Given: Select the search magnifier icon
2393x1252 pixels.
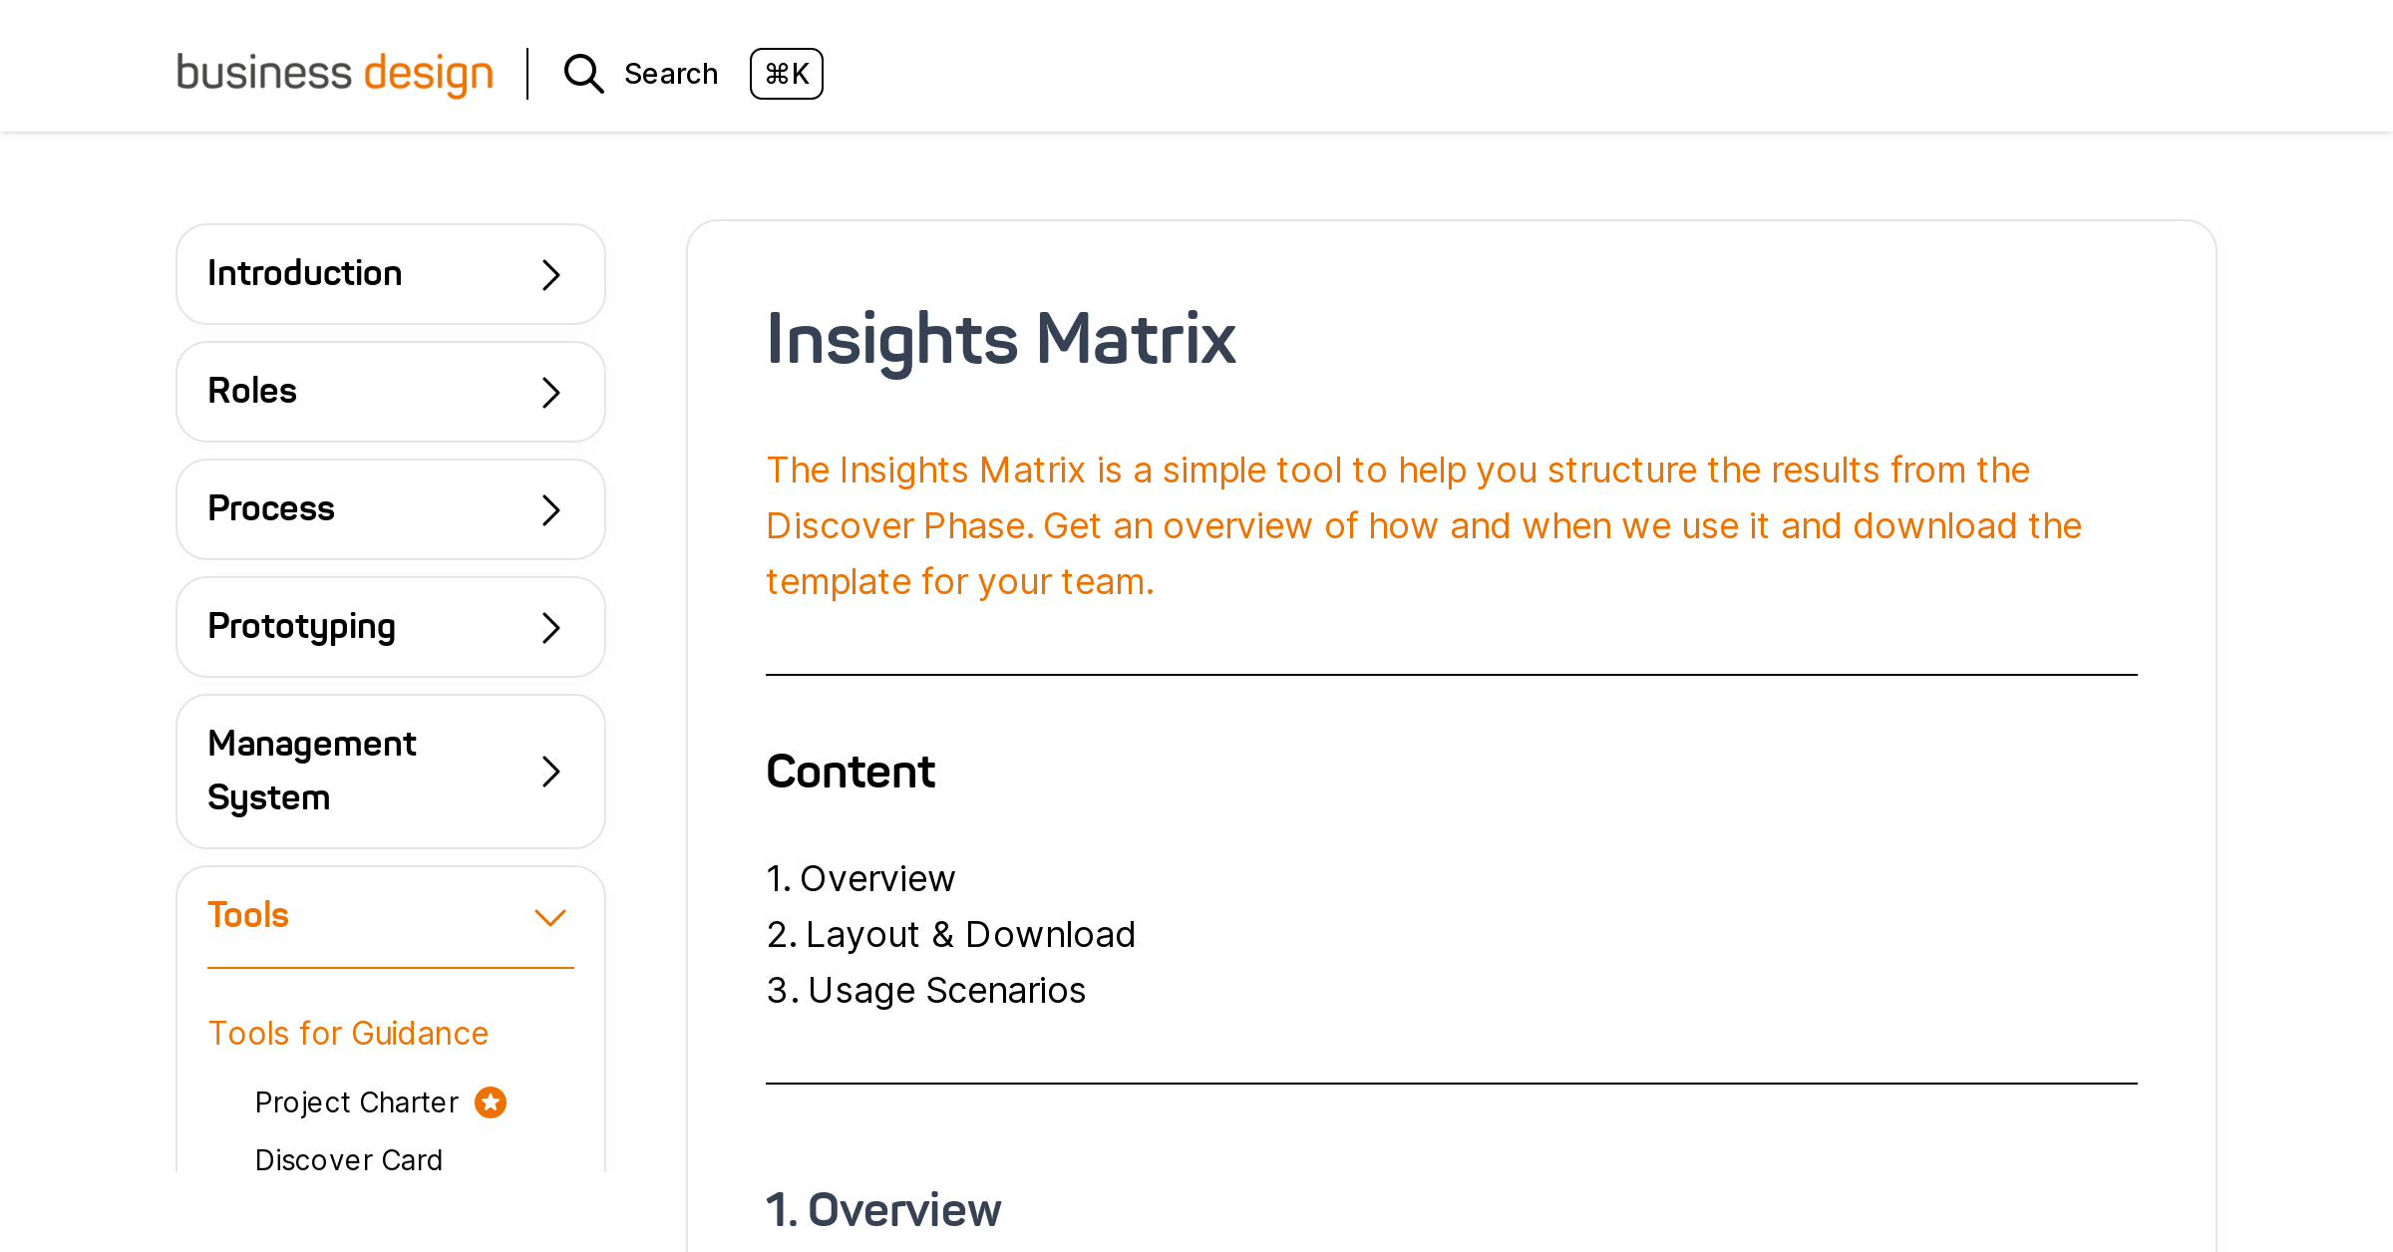Looking at the screenshot, I should coord(583,74).
